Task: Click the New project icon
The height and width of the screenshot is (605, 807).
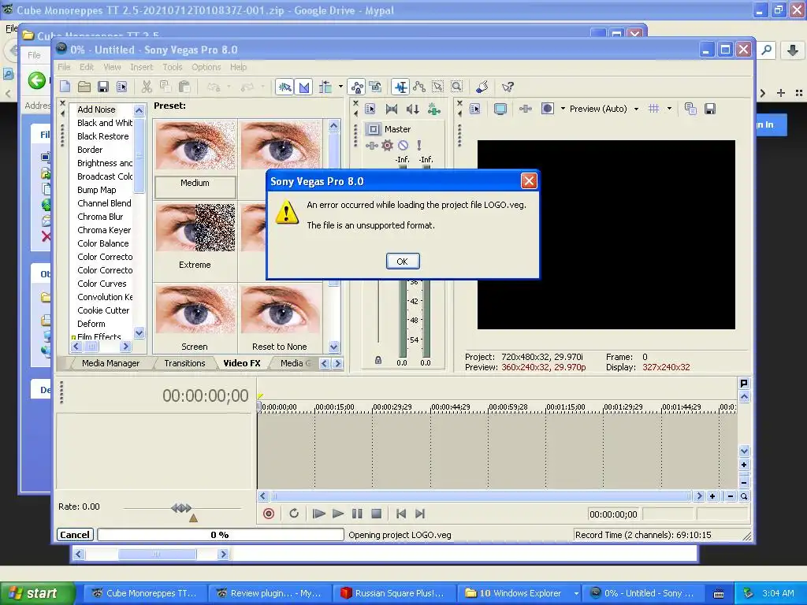Action: point(65,87)
